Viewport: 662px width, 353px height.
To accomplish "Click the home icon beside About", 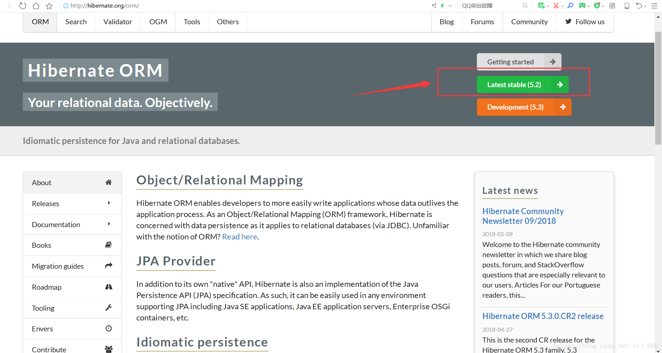I will [108, 182].
